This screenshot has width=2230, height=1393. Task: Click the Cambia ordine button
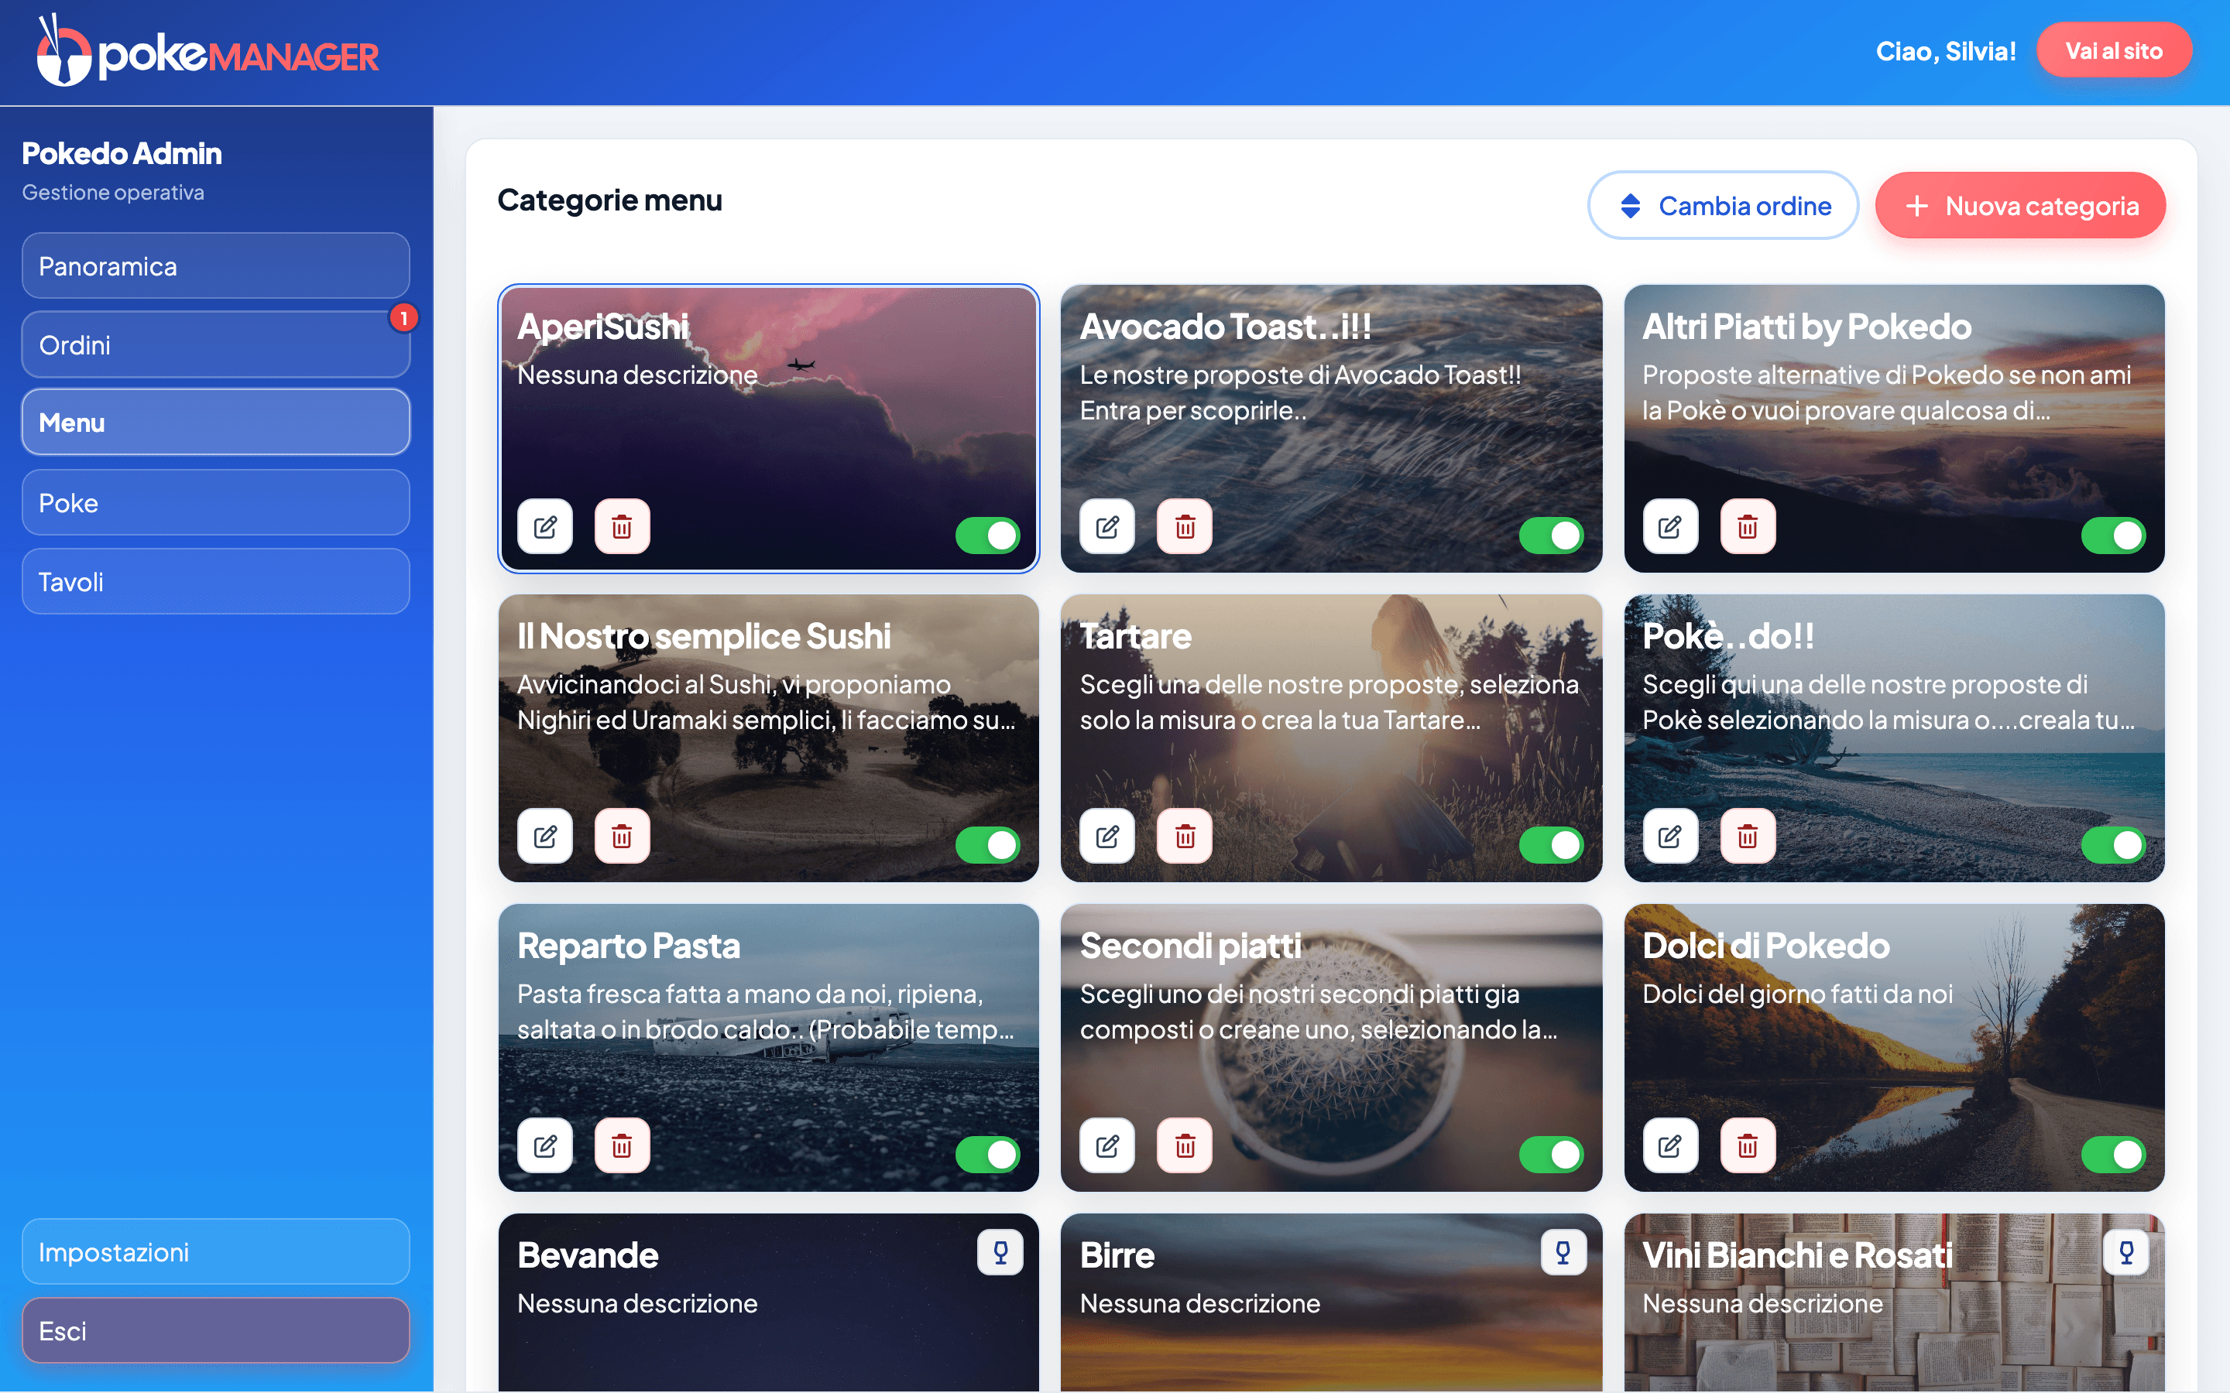tap(1722, 205)
